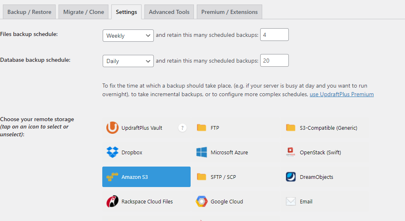Image resolution: width=405 pixels, height=221 pixels.
Task: Click the files retain backups number field
Action: click(x=274, y=35)
